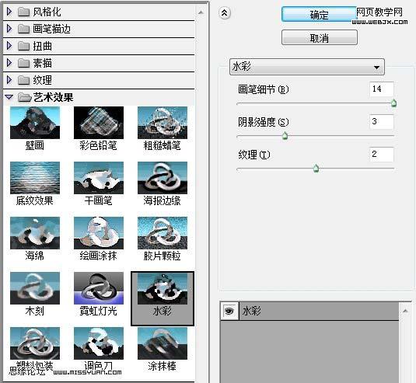Select the 海报边缘 filter thumbnail

tap(163, 178)
